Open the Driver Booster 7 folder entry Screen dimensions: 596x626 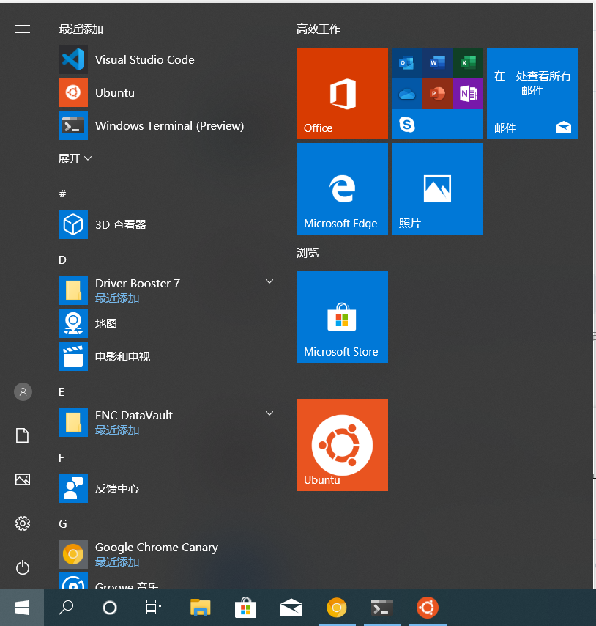tap(167, 290)
